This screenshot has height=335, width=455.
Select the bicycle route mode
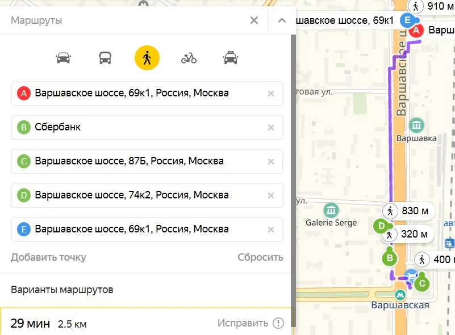tap(189, 58)
